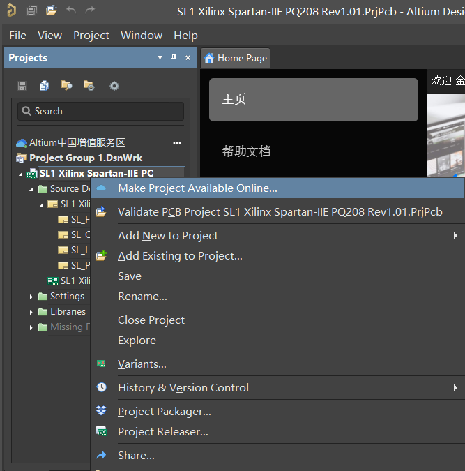Select the SL_F schematic sheet
Viewport: 465px width, 471px height.
(x=73, y=220)
